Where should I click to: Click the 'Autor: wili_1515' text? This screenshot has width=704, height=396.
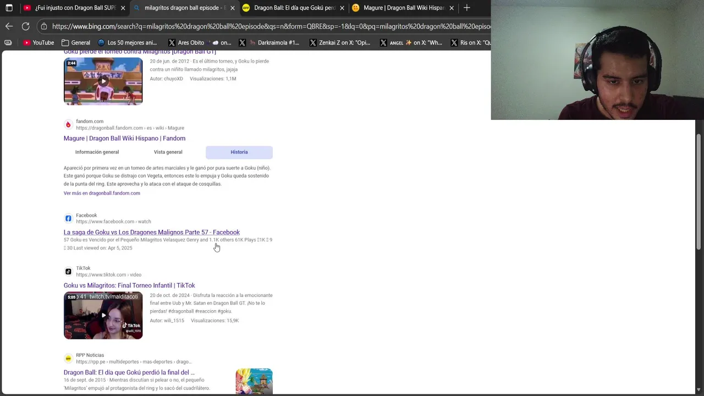point(167,321)
